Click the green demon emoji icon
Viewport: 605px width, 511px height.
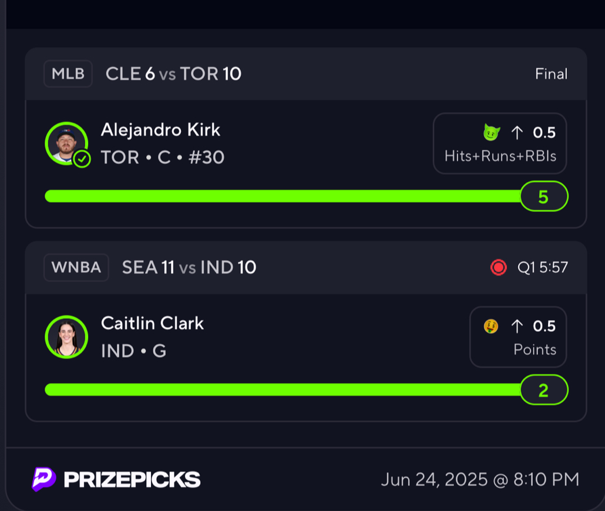[492, 132]
